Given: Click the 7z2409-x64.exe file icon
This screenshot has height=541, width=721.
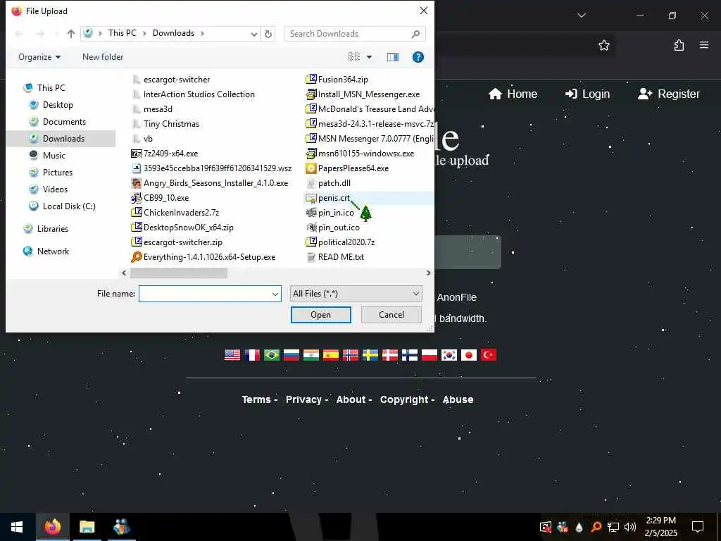Looking at the screenshot, I should (x=137, y=154).
